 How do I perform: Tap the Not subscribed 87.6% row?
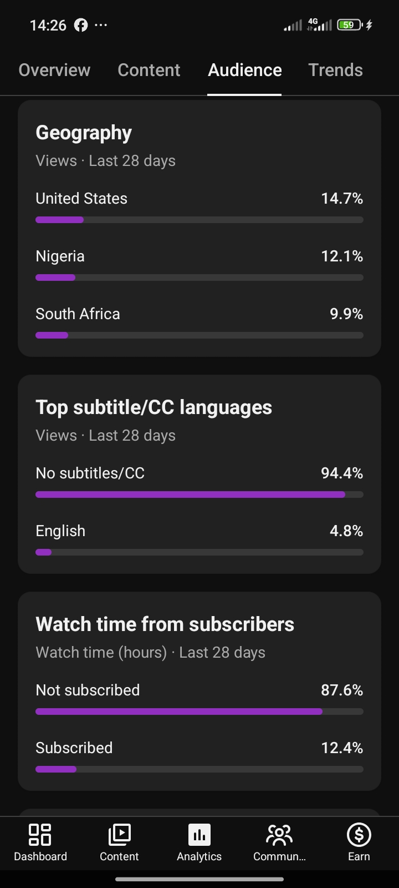199,701
